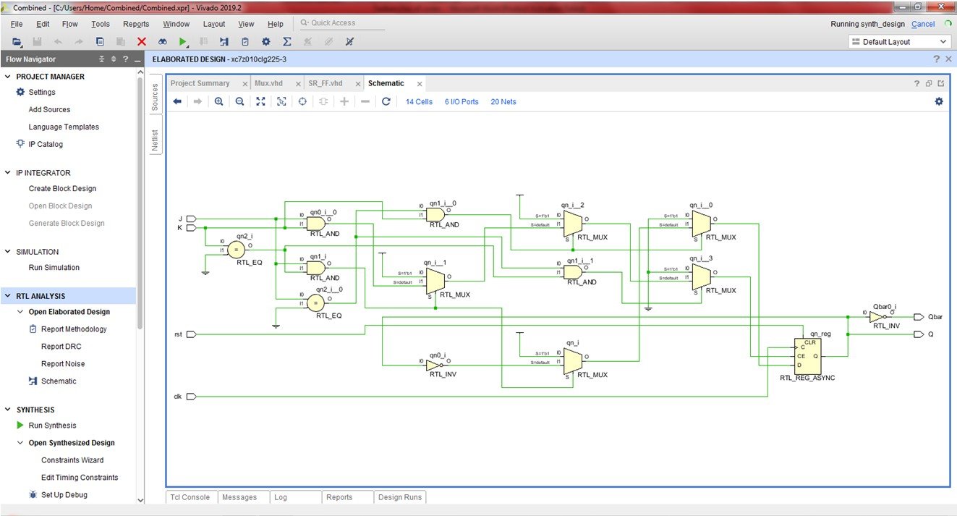Image resolution: width=957 pixels, height=516 pixels.
Task: Expand all in Flow Navigator header
Action: [x=114, y=59]
